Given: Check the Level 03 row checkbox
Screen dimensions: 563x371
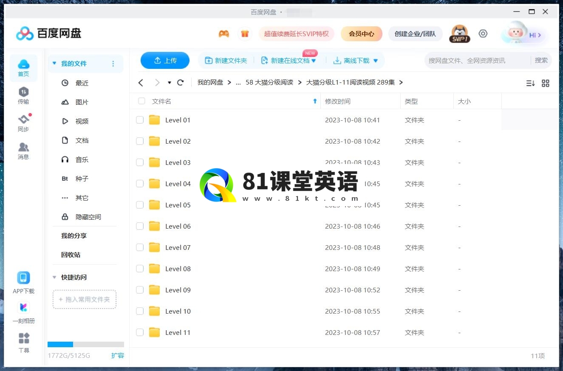Looking at the screenshot, I should [140, 162].
